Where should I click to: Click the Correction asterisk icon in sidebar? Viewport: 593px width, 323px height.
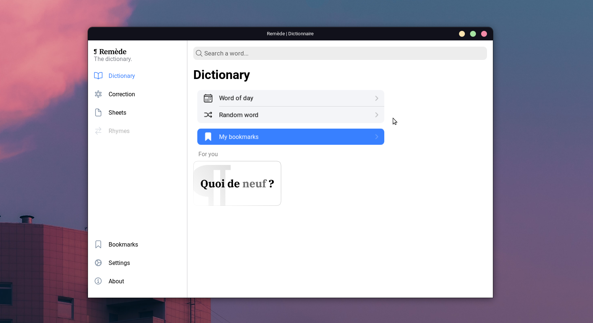pyautogui.click(x=98, y=94)
